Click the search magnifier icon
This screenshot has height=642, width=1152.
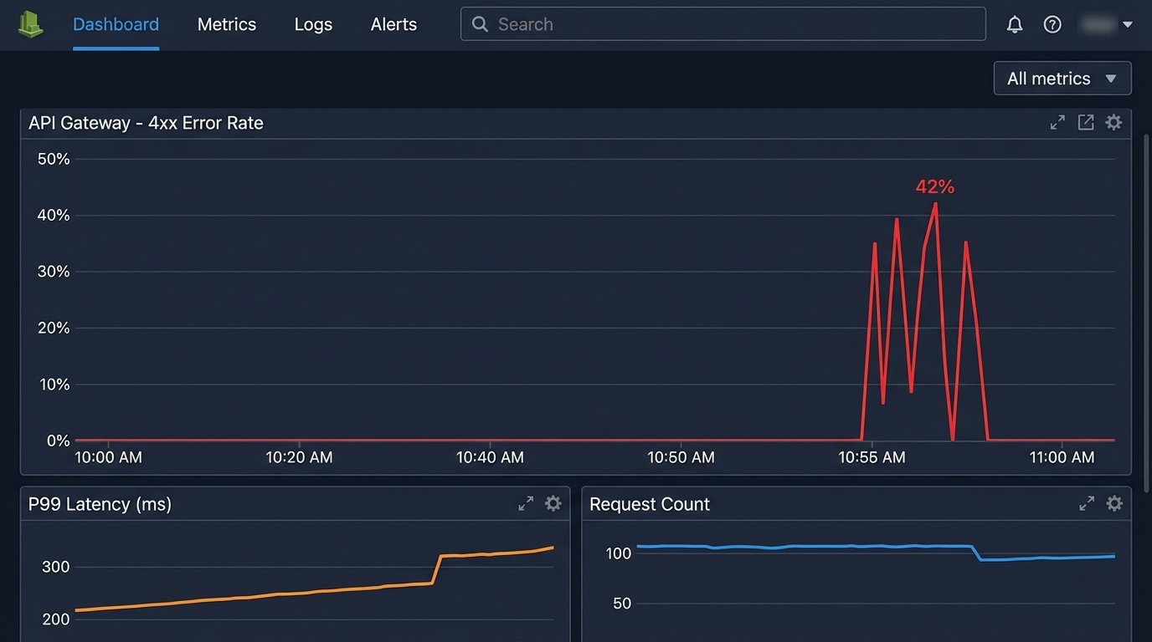point(480,24)
